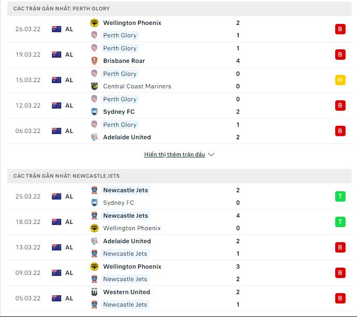This screenshot has width=357, height=317.
Task: Select the Newcastle Jets recent matches header
Action: coord(66,176)
